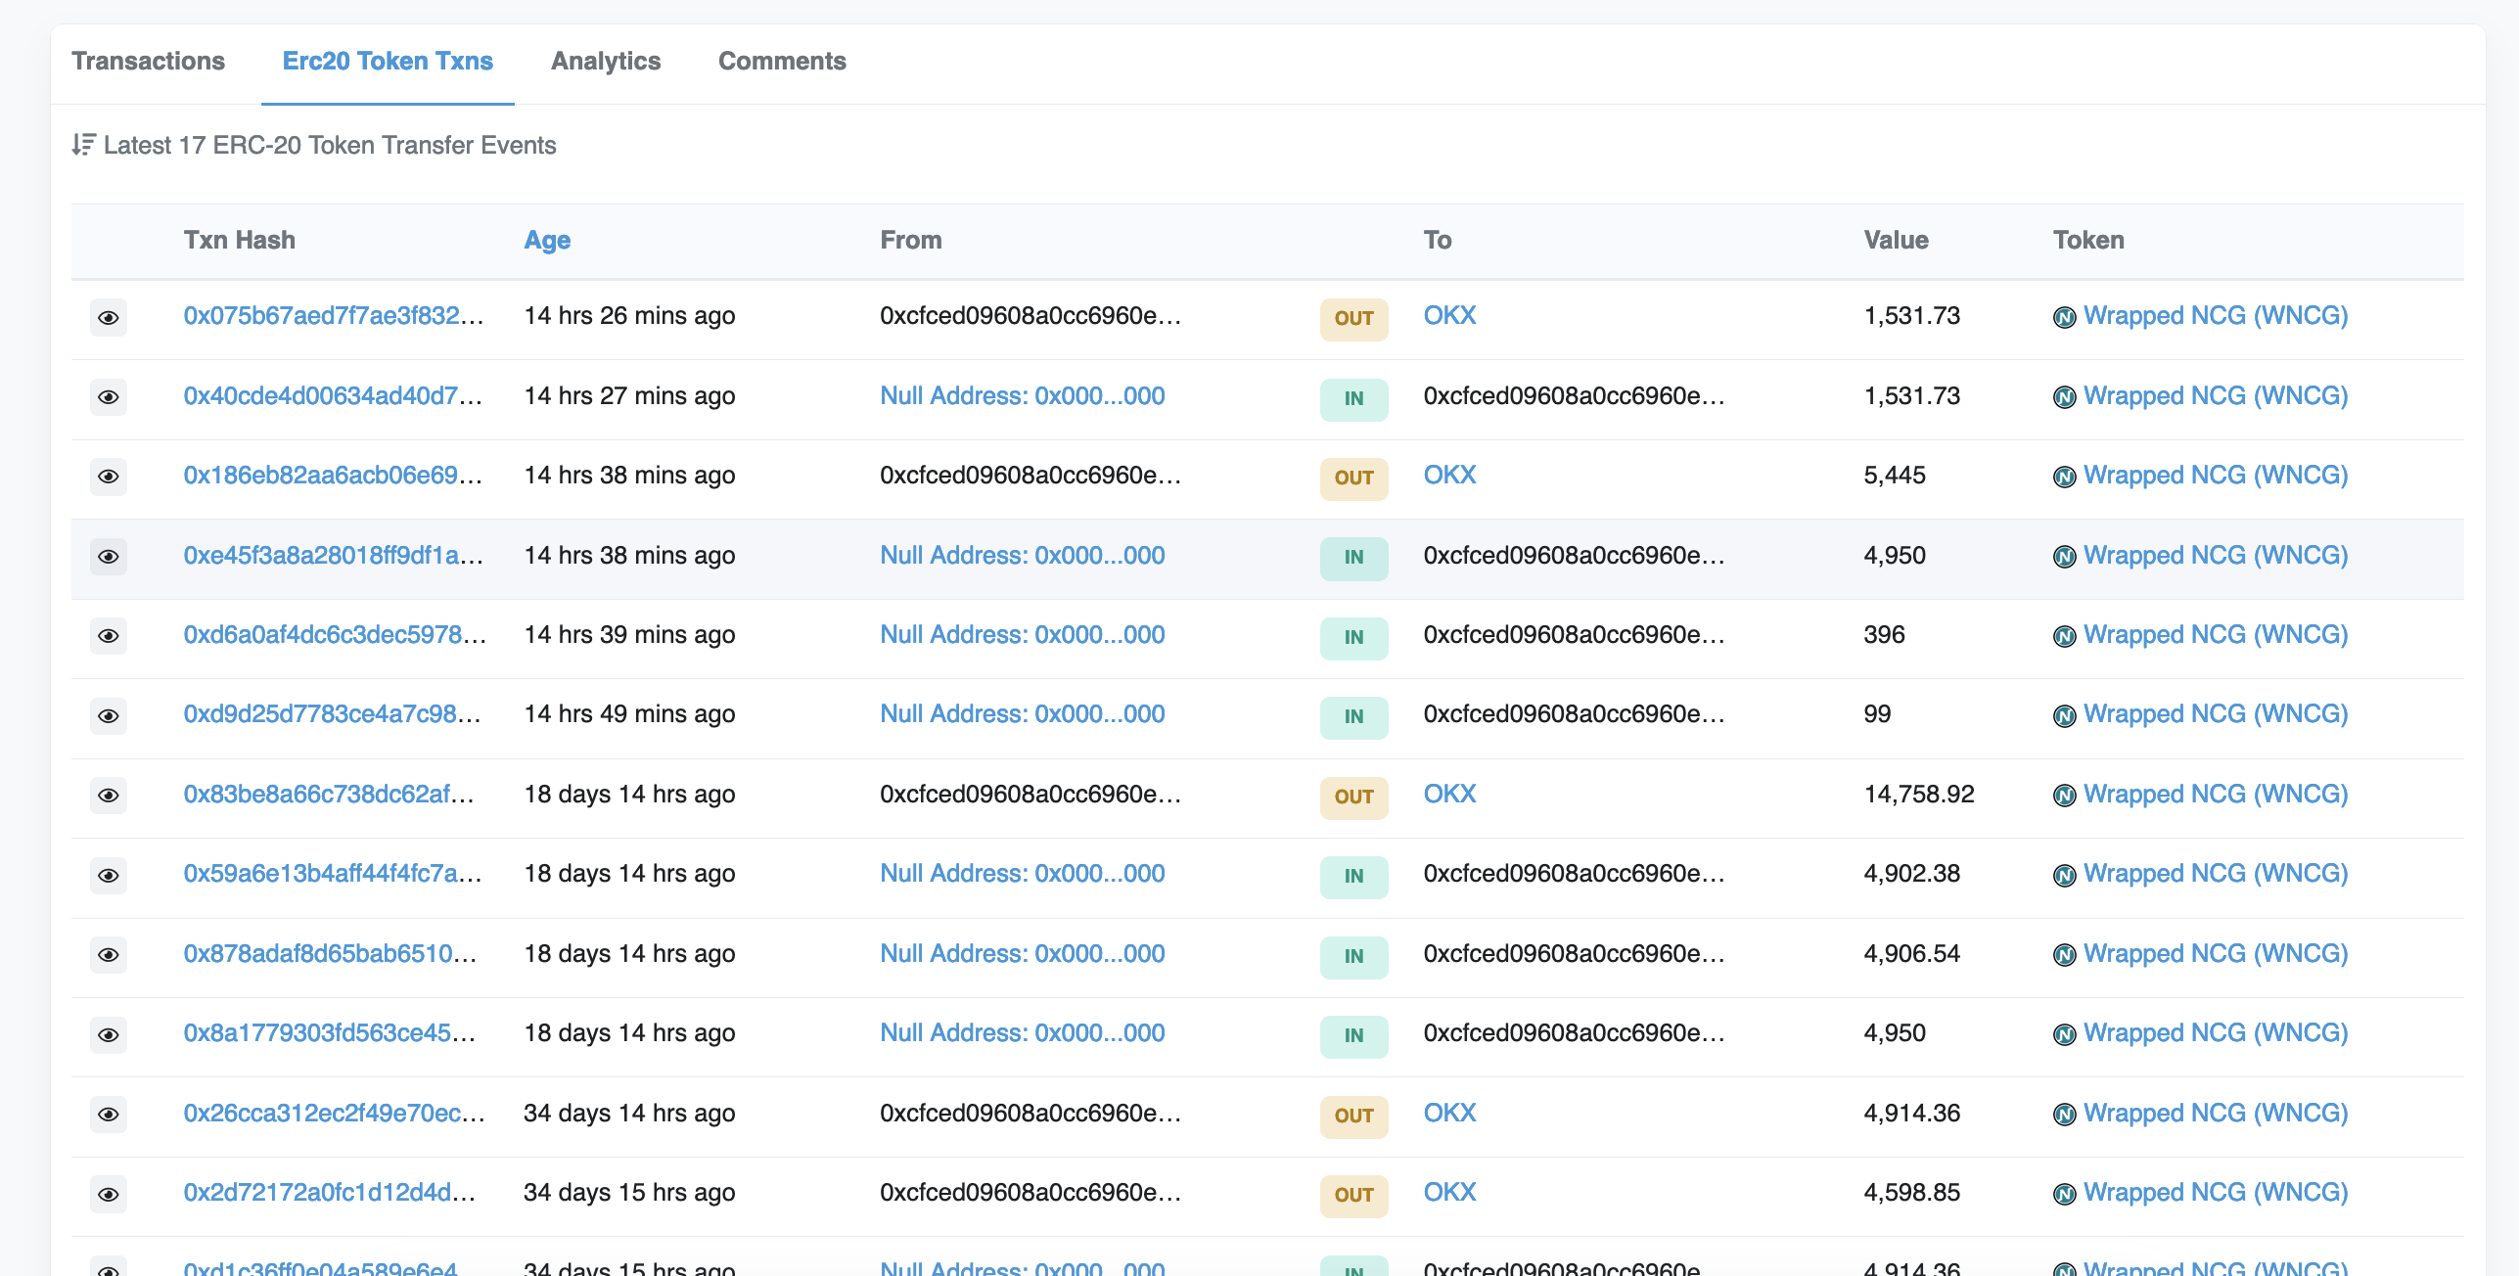The image size is (2519, 1276).
Task: Open the Analytics tab
Action: point(606,61)
